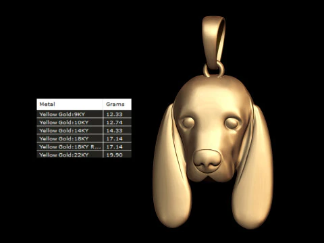The width and height of the screenshot is (324, 243).
Task: Click the 14.33 grams value
Action: pyautogui.click(x=114, y=130)
